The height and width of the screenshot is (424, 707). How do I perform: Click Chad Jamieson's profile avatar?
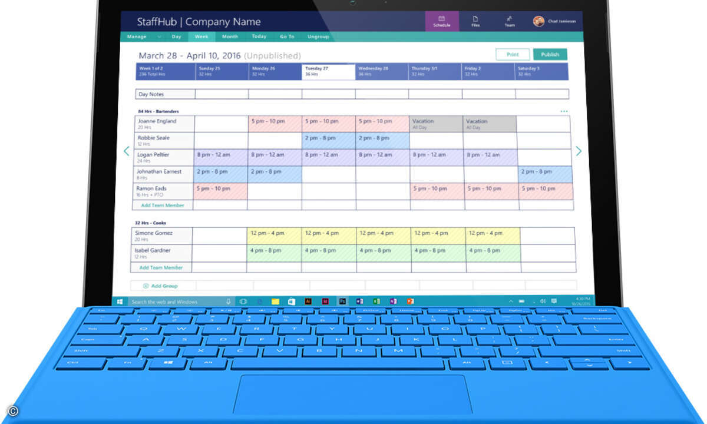click(x=538, y=21)
